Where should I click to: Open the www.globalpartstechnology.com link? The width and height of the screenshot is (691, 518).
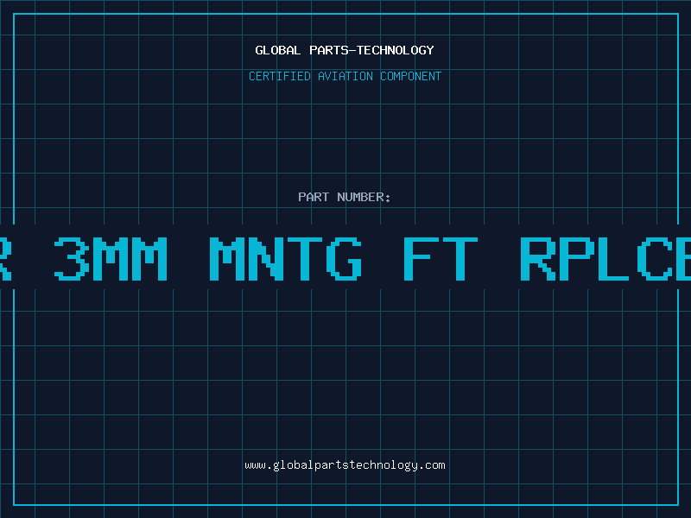click(345, 465)
